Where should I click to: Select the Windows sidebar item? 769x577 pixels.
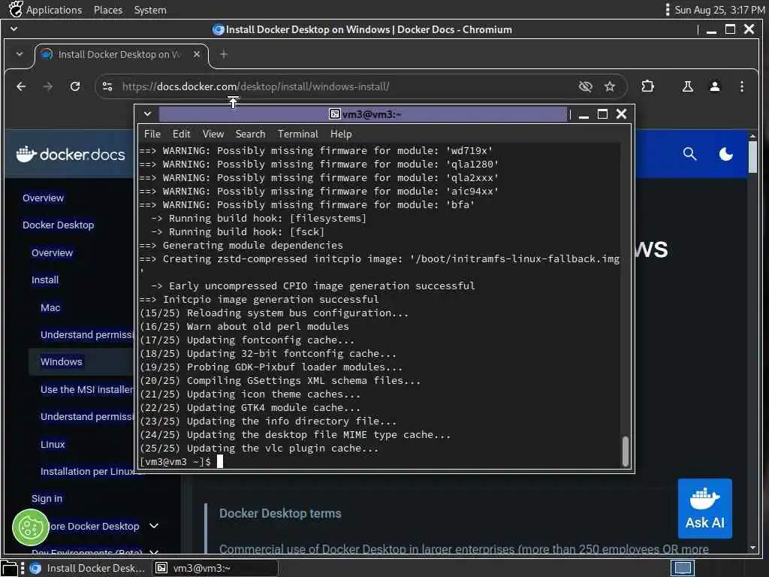click(x=62, y=361)
